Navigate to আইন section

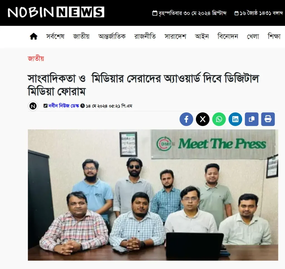(202, 36)
